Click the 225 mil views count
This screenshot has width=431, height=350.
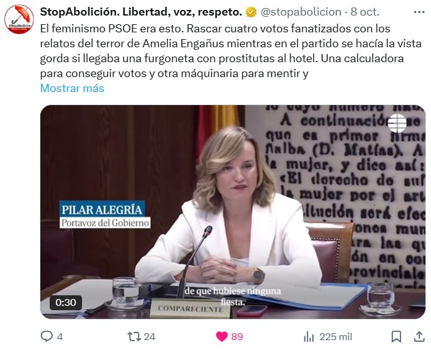(x=335, y=337)
